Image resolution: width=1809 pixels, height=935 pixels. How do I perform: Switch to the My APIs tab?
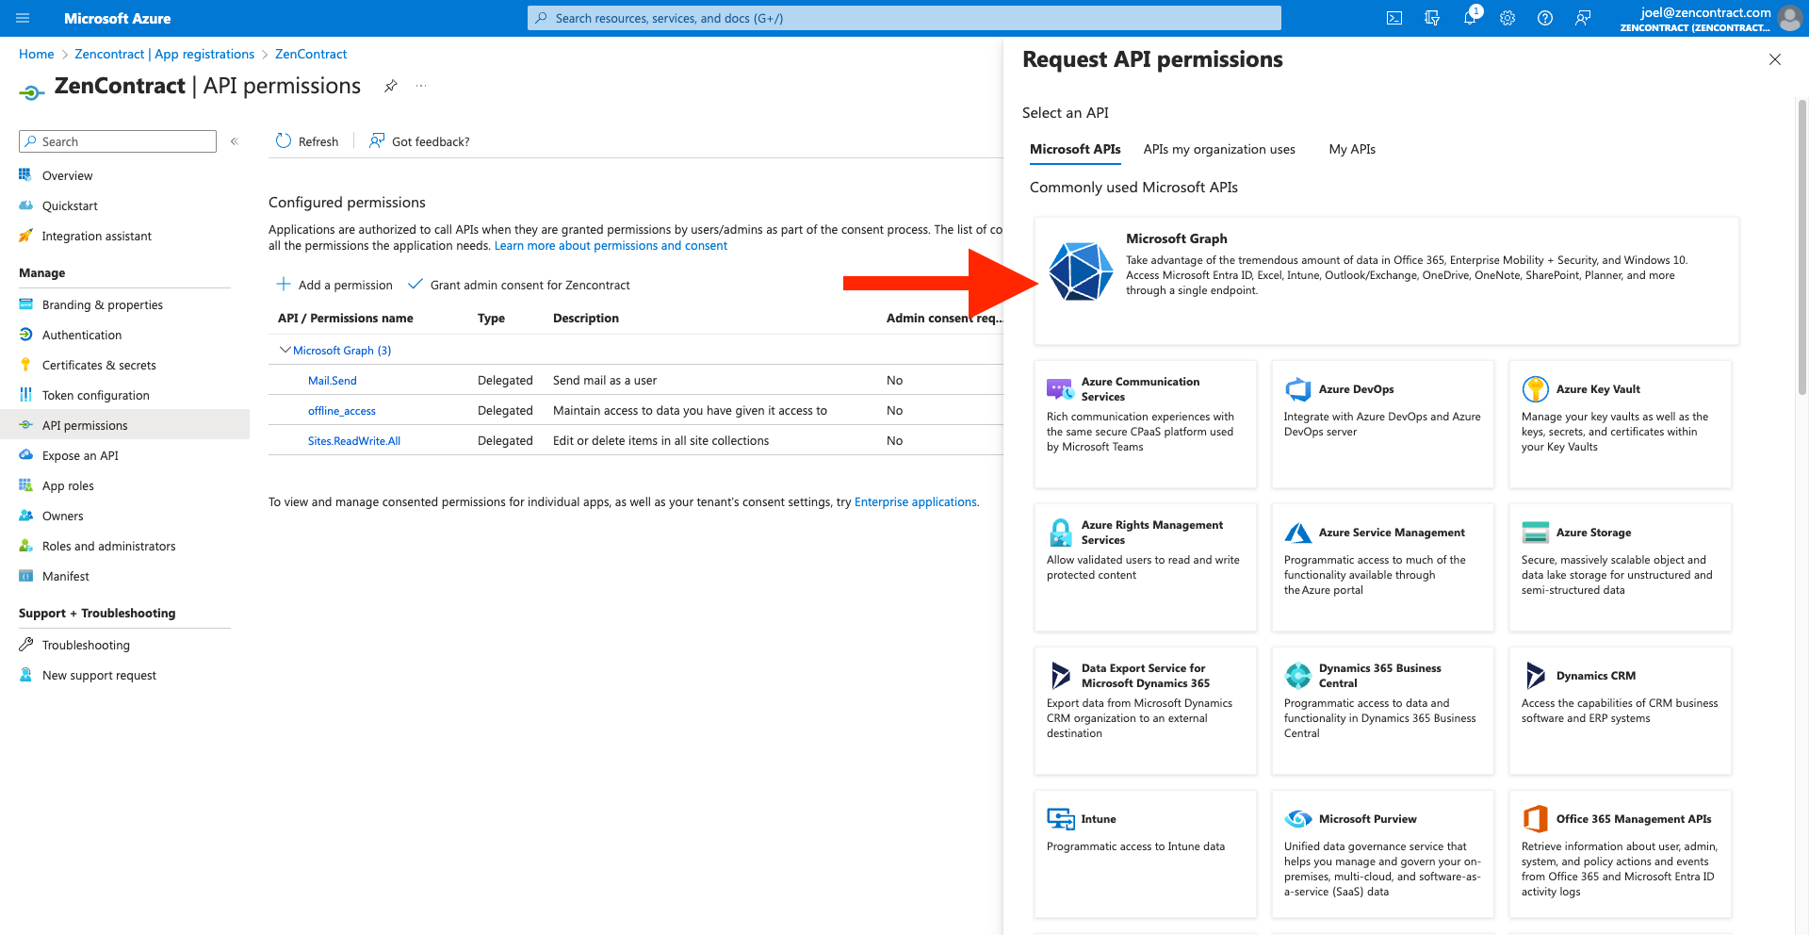click(x=1352, y=149)
